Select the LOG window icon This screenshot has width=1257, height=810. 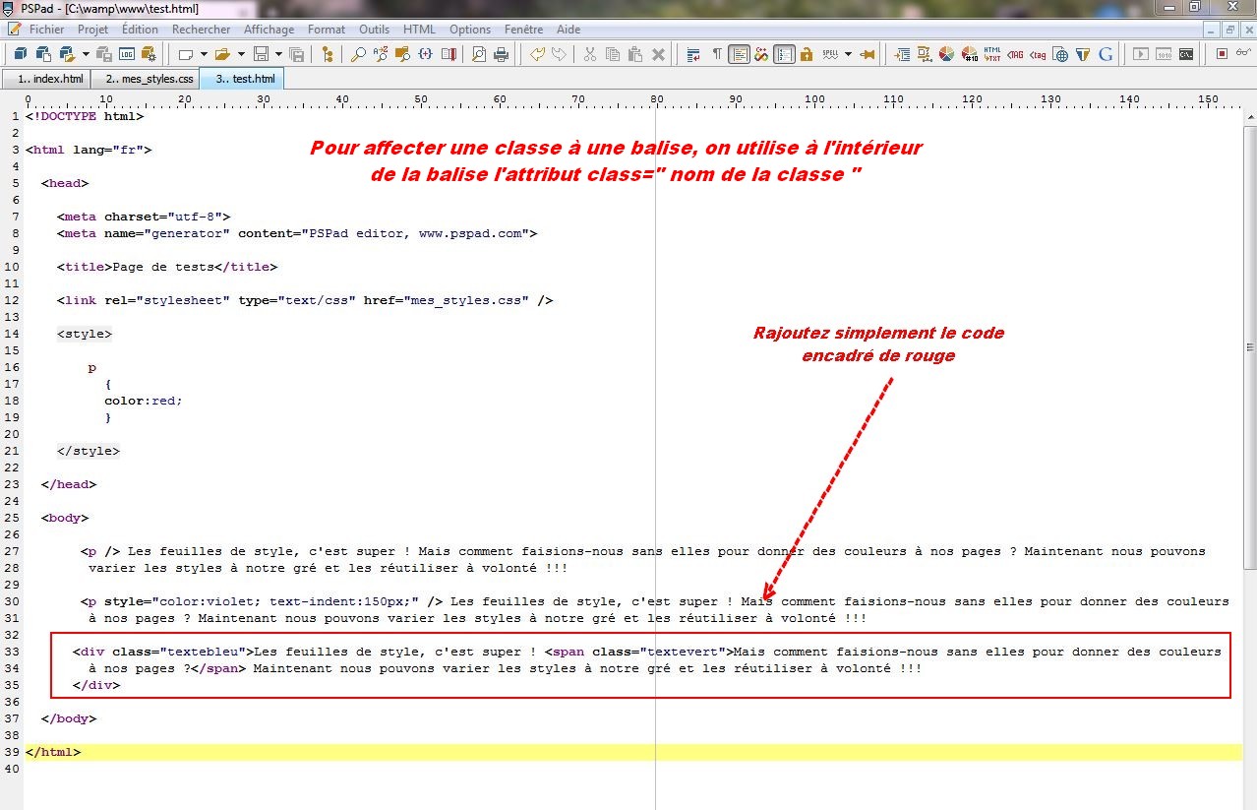(x=127, y=54)
